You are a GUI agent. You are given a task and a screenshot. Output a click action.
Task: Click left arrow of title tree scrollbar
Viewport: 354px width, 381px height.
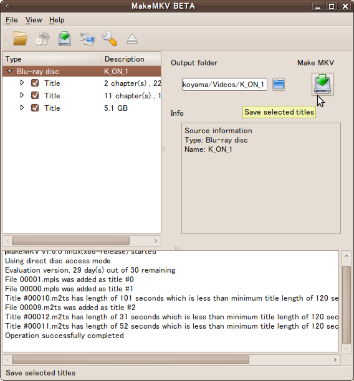pos(7,241)
